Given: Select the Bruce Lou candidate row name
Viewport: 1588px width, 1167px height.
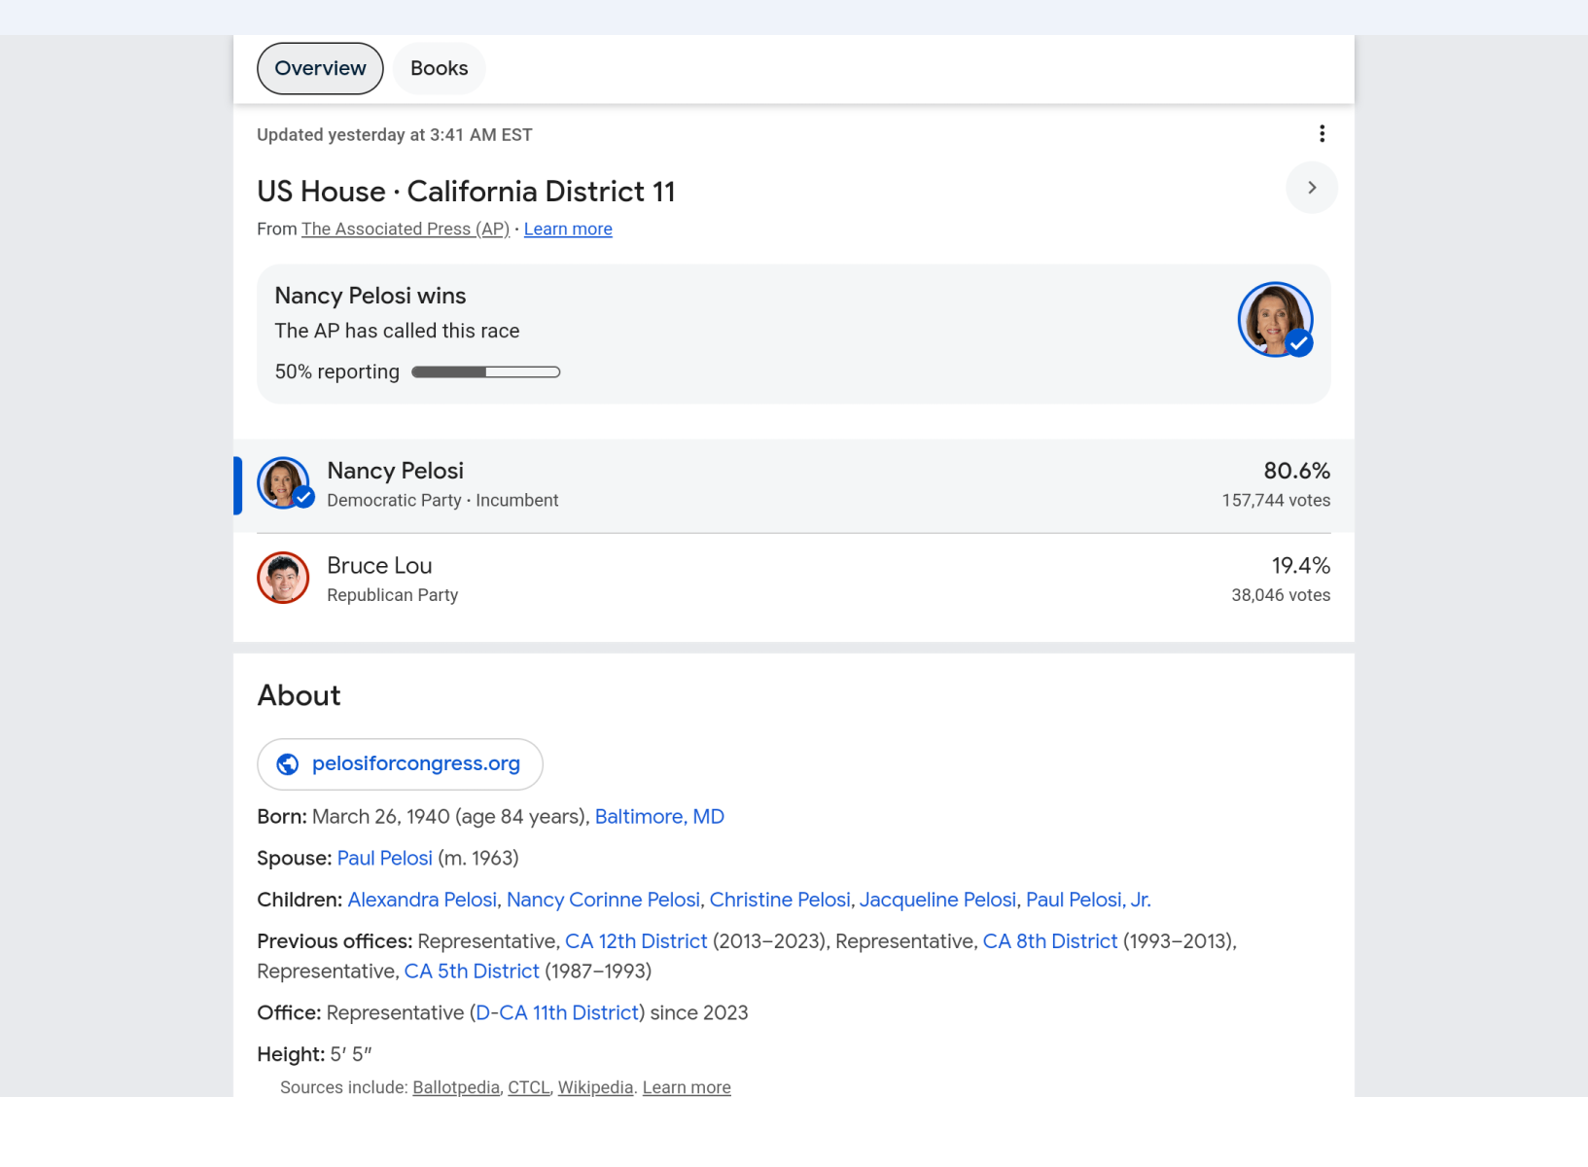Looking at the screenshot, I should [x=379, y=566].
